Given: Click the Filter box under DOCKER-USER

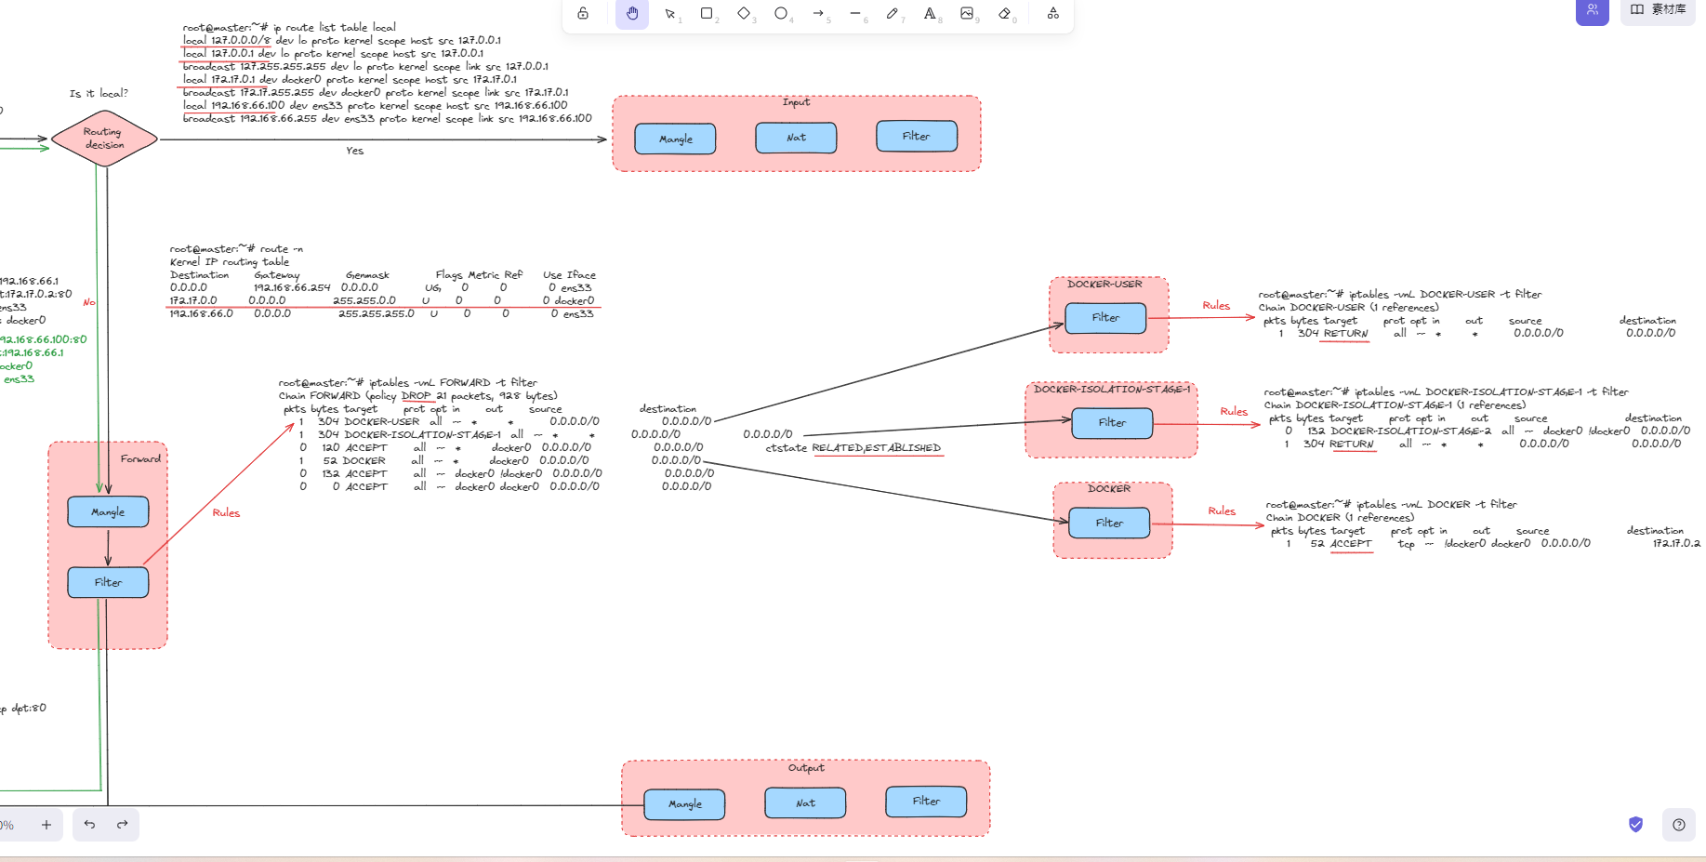Looking at the screenshot, I should (1105, 318).
